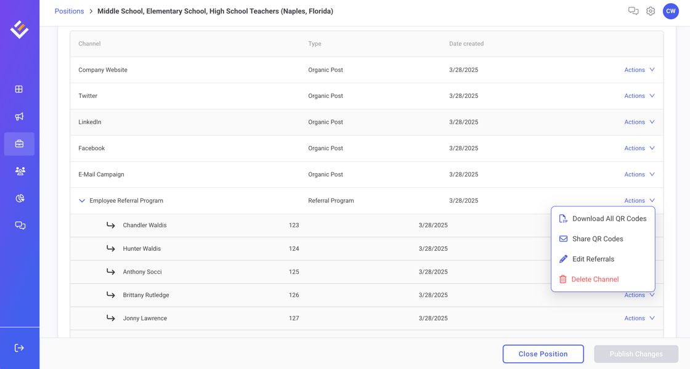Image resolution: width=690 pixels, height=369 pixels.
Task: Select the briefcase positions icon in sidebar
Action: (19, 144)
